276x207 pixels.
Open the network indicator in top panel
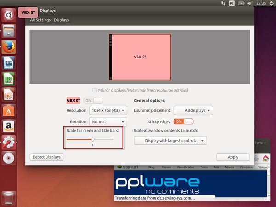[223, 3]
